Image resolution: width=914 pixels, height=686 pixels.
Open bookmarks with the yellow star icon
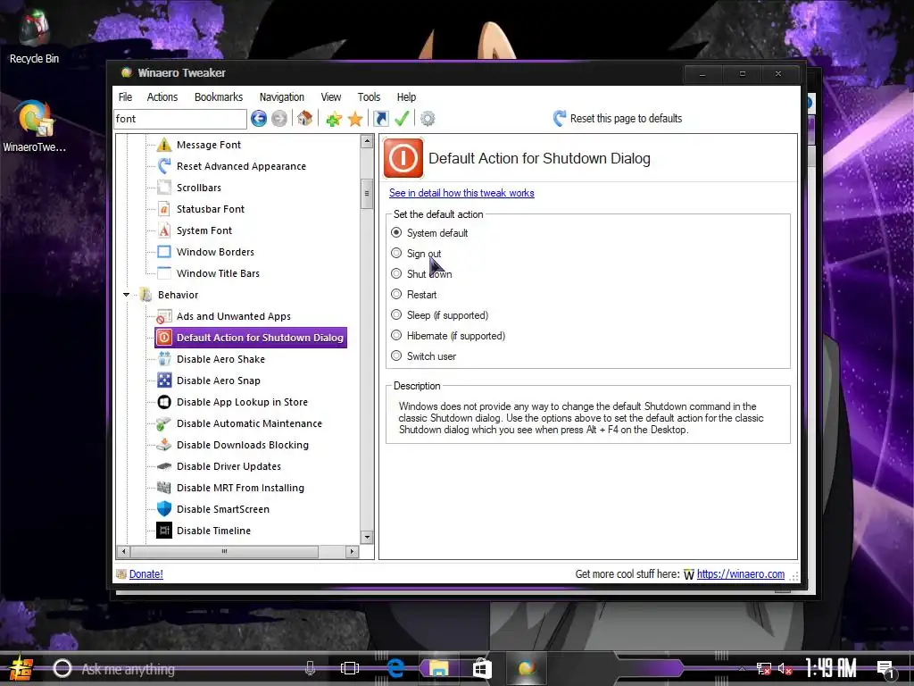coord(355,119)
